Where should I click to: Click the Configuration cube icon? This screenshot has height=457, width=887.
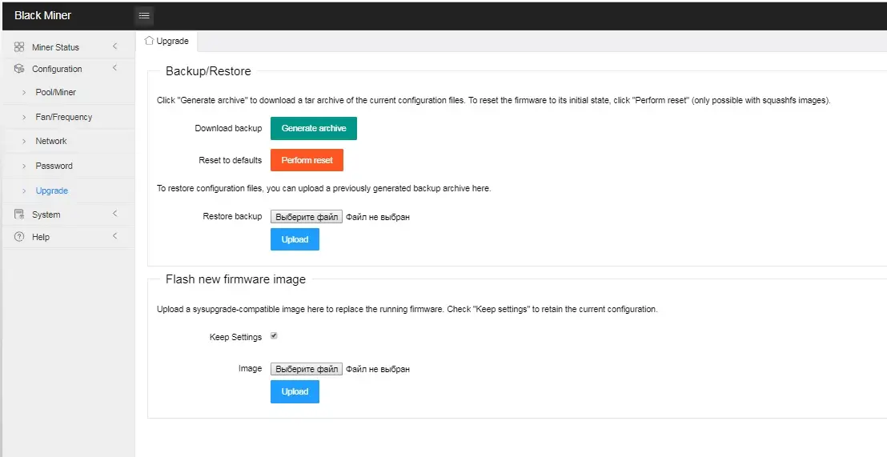19,69
